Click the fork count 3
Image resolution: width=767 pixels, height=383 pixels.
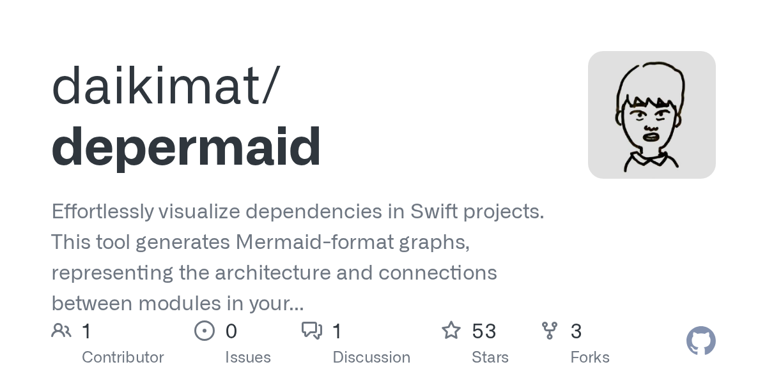click(x=576, y=331)
